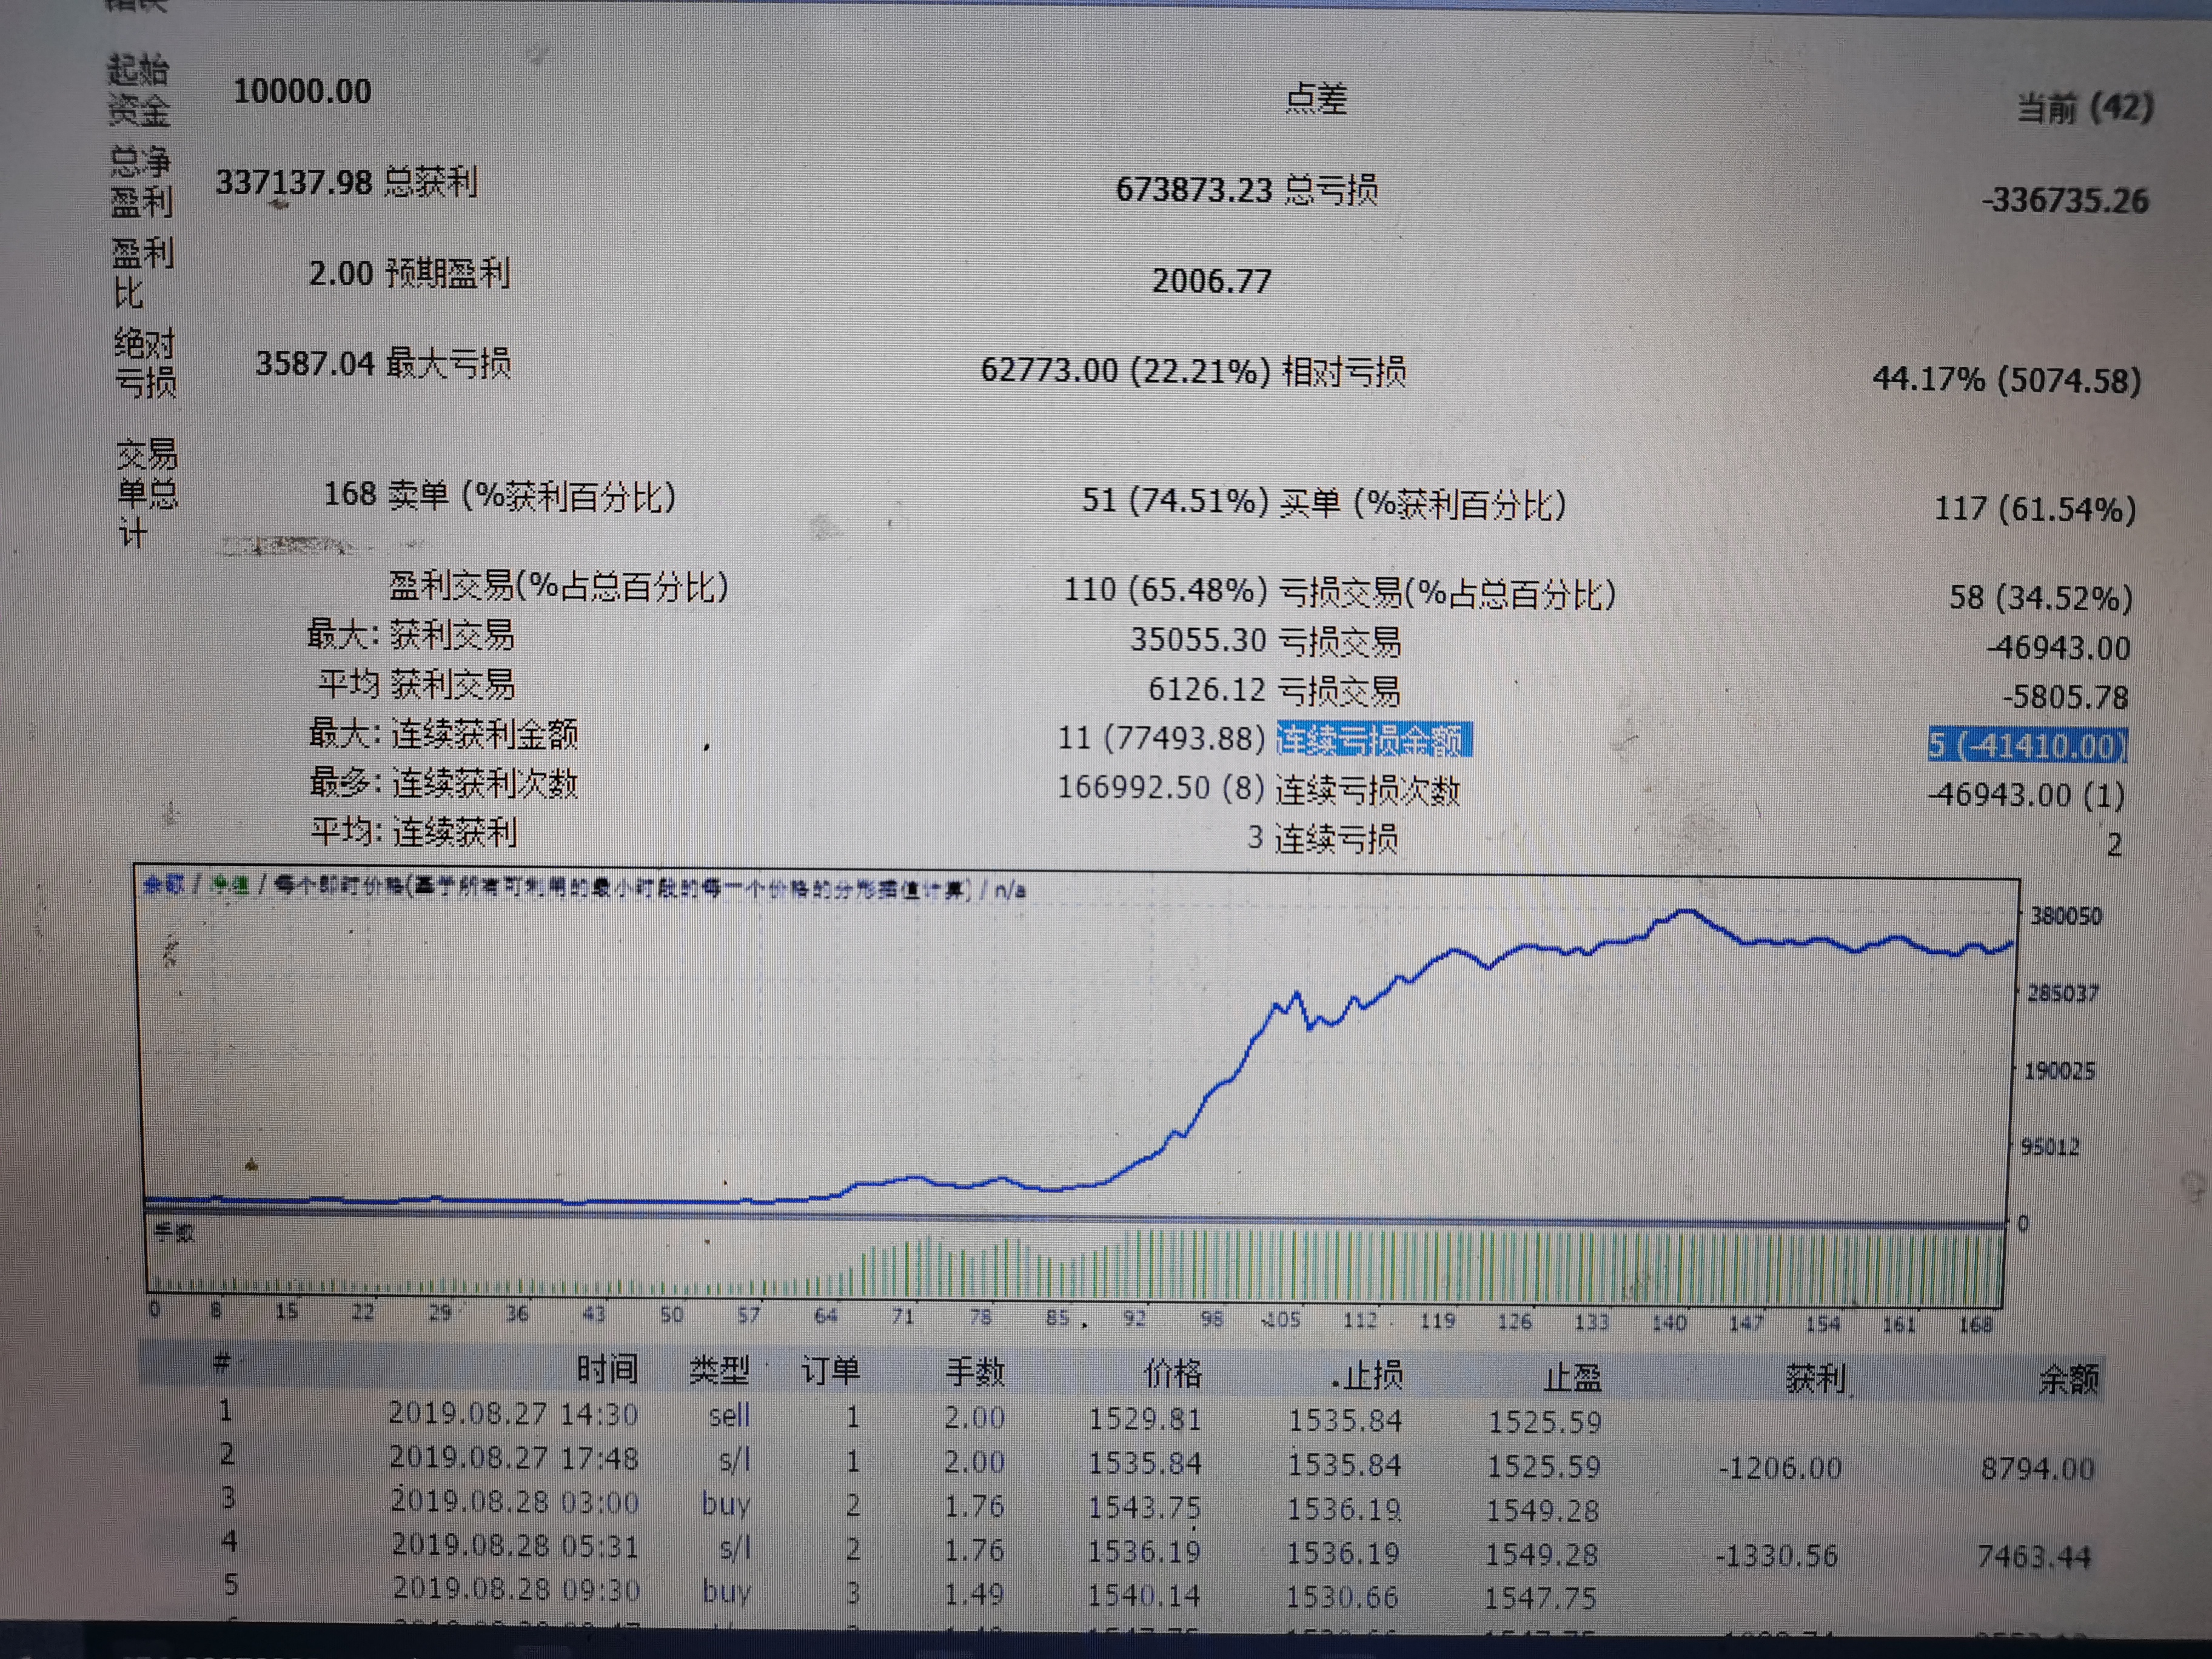Select largest profit trade 35055.30

click(1198, 640)
